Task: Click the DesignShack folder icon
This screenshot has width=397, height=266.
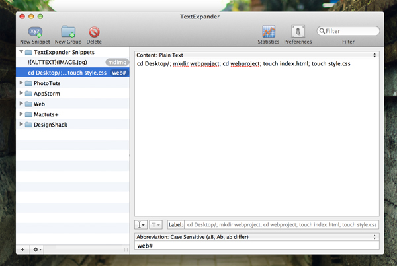Action: [x=28, y=125]
